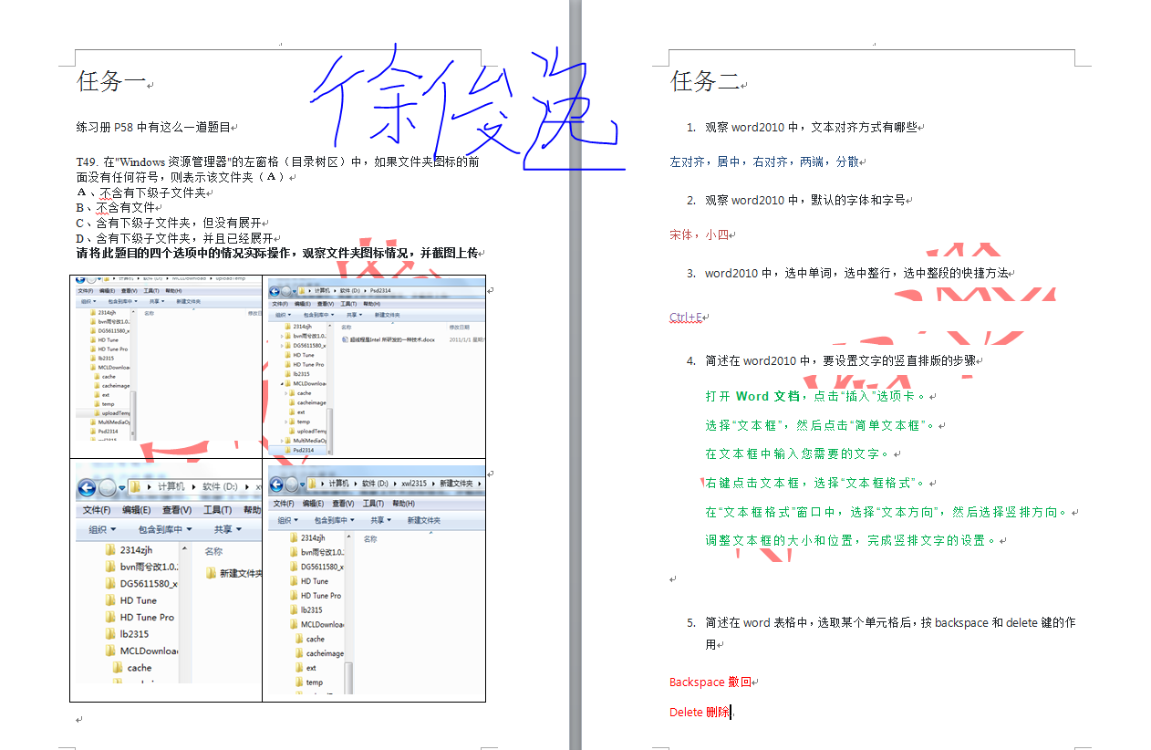1151x750 pixels.
Task: Click the green step 在文本框中输入您需要的文字
Action: 799,453
